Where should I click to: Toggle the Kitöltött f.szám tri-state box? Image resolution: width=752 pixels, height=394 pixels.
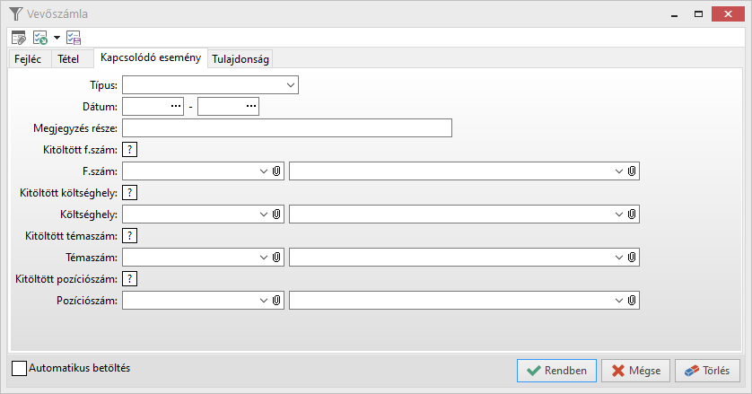[130, 150]
